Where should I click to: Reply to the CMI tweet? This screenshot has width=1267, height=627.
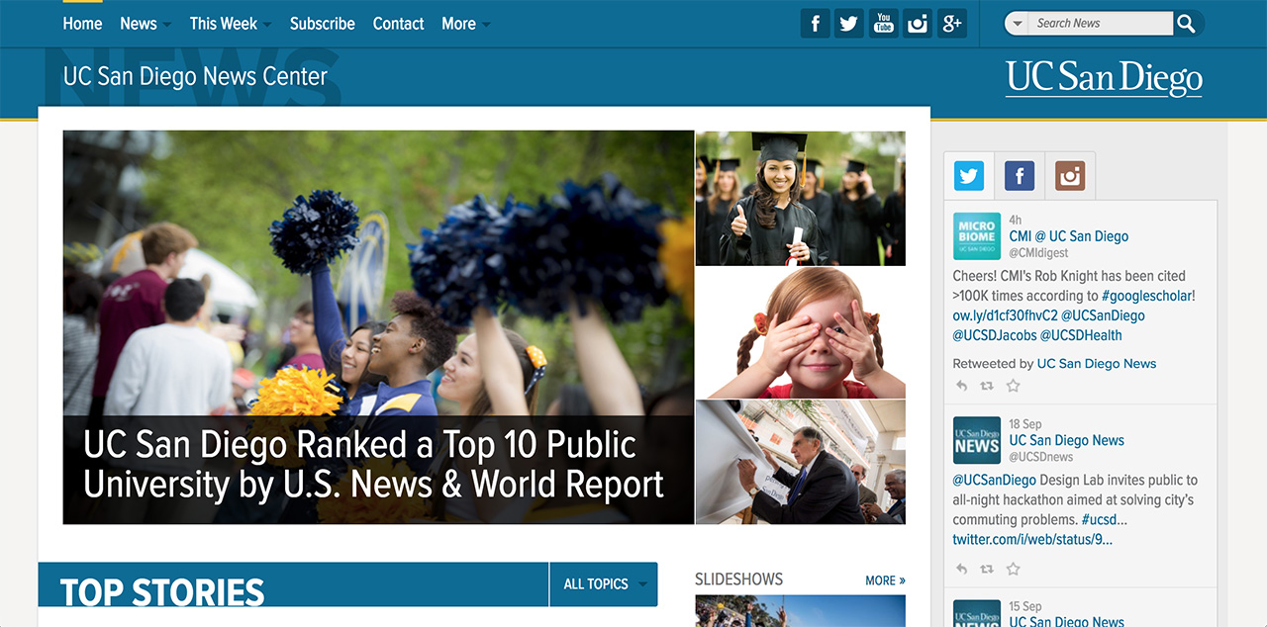click(x=962, y=386)
